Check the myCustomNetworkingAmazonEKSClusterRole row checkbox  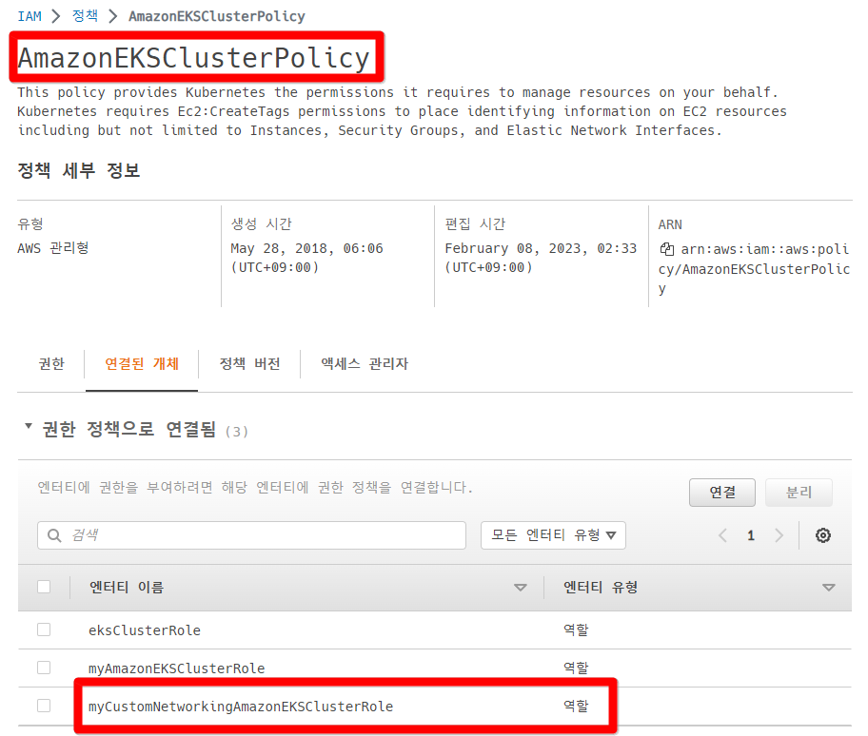click(x=44, y=707)
